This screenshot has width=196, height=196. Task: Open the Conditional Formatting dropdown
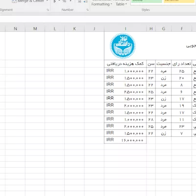click(101, 3)
